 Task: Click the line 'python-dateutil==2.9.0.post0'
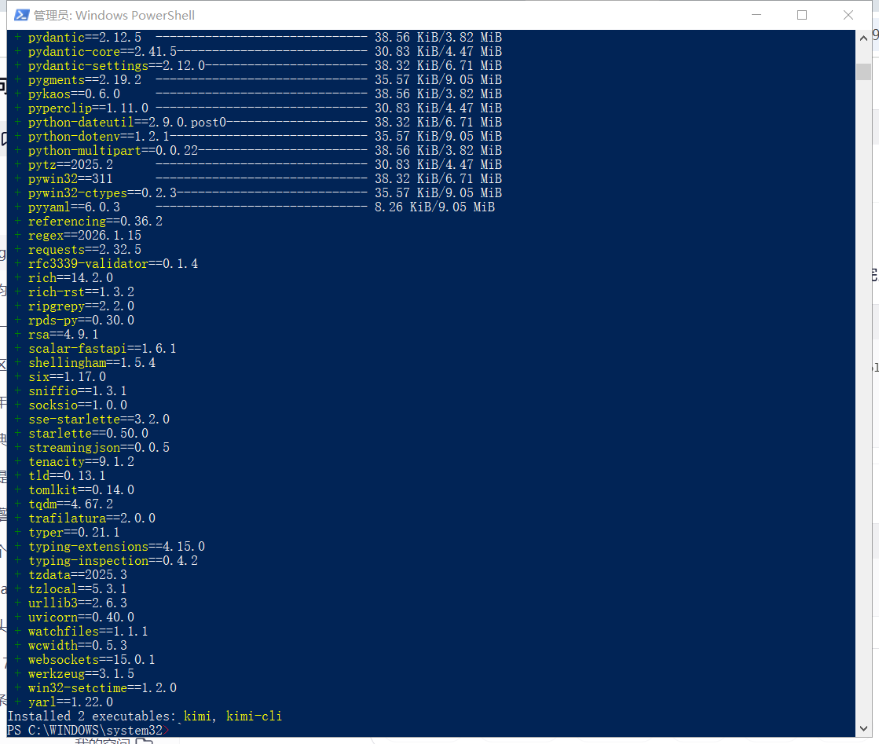point(126,123)
